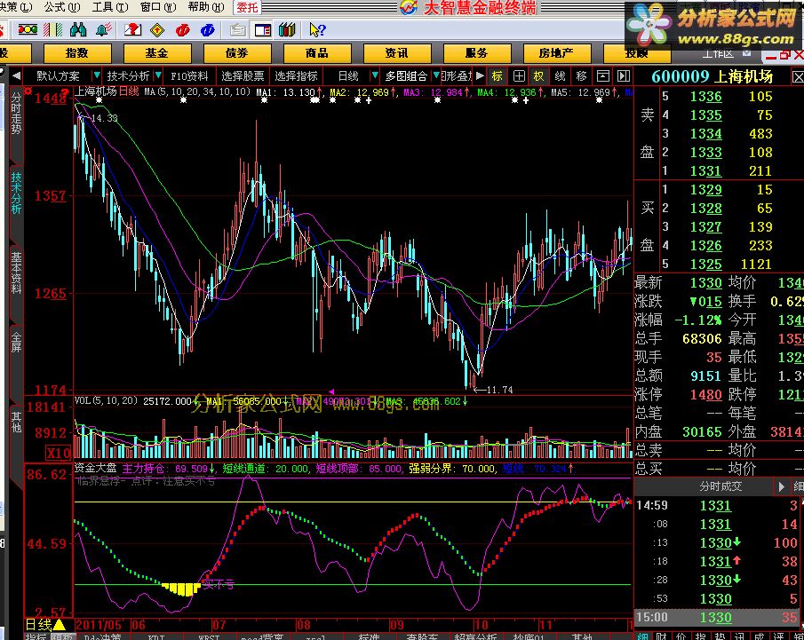Open the 工具 menu
804x640 pixels.
110,7
